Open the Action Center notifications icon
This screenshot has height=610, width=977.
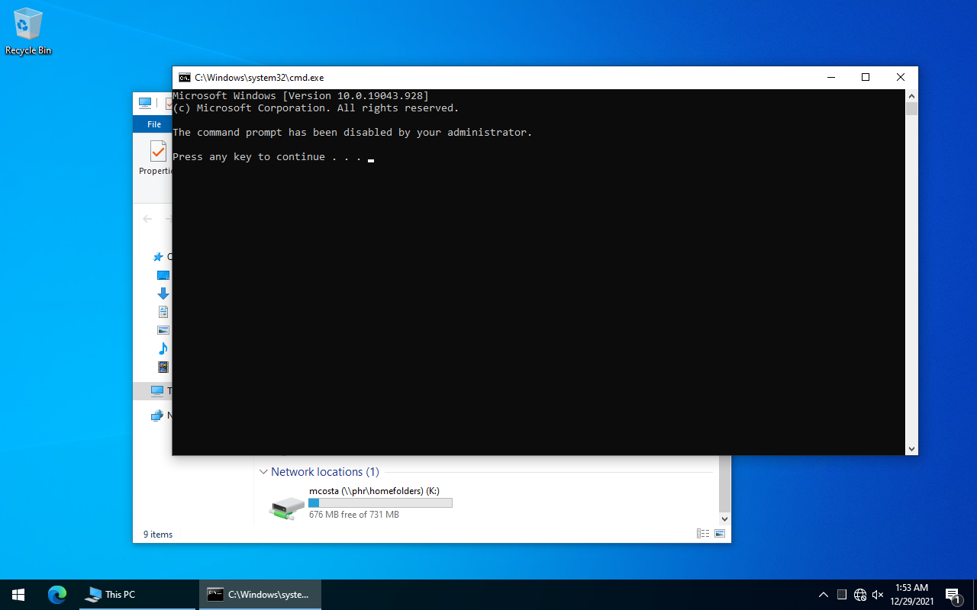(953, 595)
